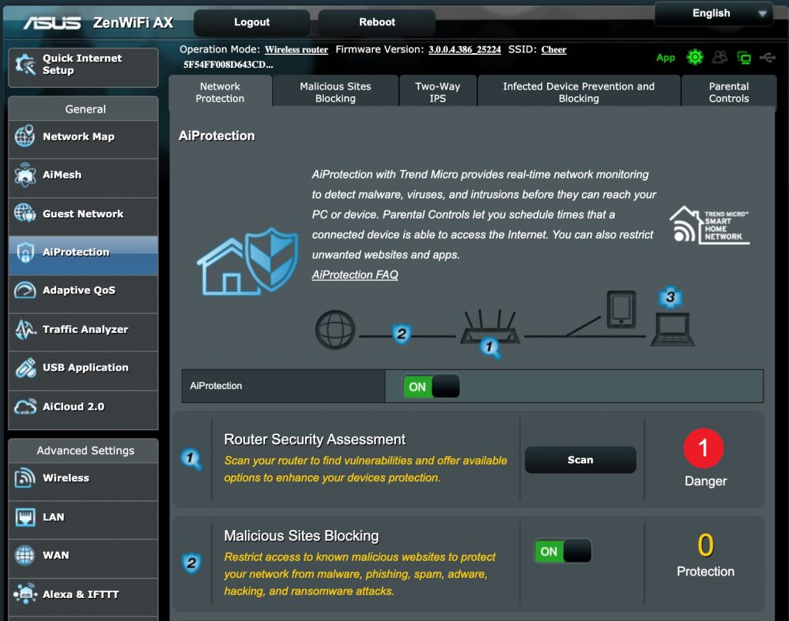Click firmware version 3.0.0.4.386_25224 link

pos(465,50)
